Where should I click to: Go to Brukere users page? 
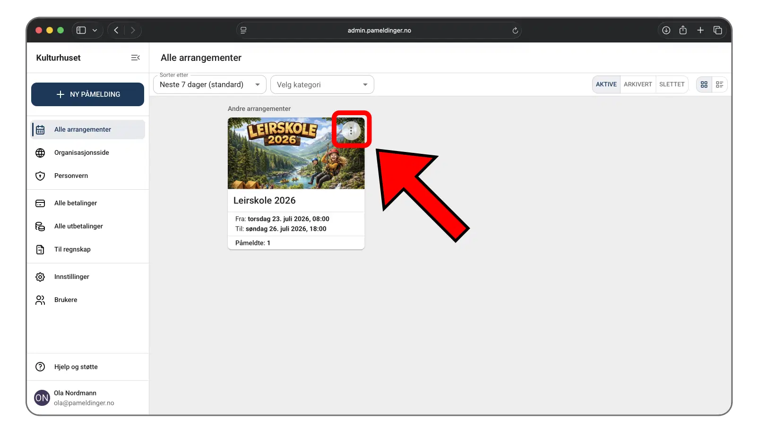click(65, 300)
